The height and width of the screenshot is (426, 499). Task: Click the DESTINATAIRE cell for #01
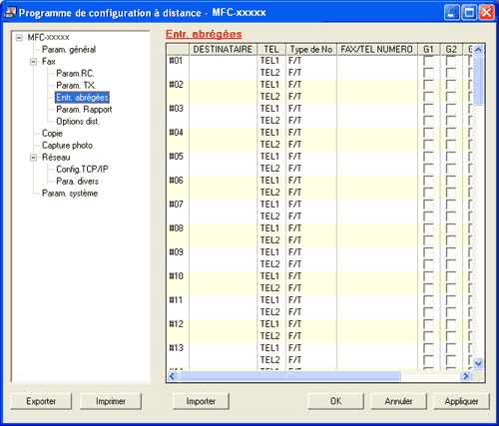point(223,61)
